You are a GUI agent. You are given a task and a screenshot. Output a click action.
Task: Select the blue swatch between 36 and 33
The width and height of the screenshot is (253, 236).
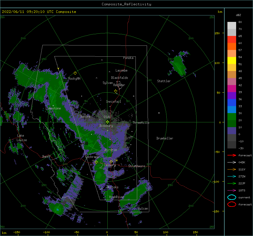232,103
